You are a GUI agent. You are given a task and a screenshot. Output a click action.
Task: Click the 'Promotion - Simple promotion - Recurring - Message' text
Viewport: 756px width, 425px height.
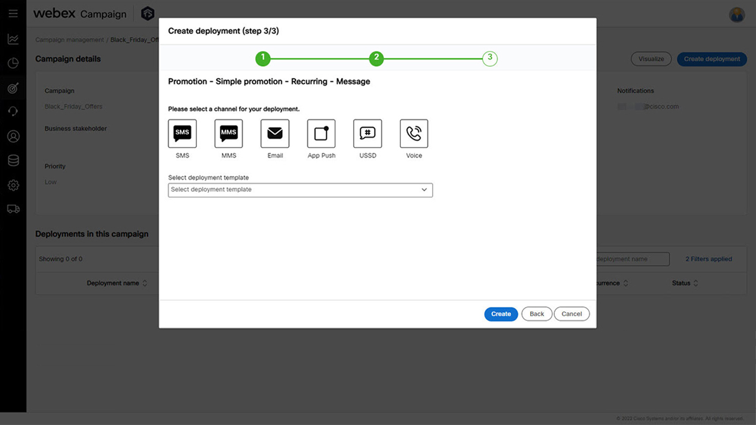point(269,82)
